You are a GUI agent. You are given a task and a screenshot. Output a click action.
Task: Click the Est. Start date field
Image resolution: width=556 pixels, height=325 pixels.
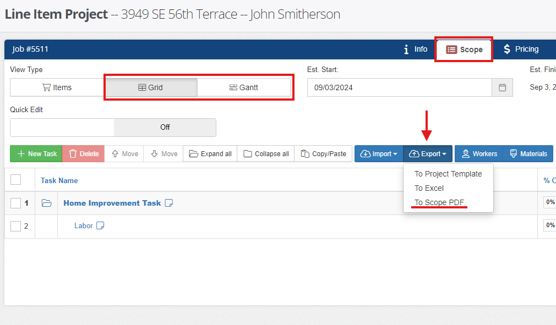pos(399,87)
